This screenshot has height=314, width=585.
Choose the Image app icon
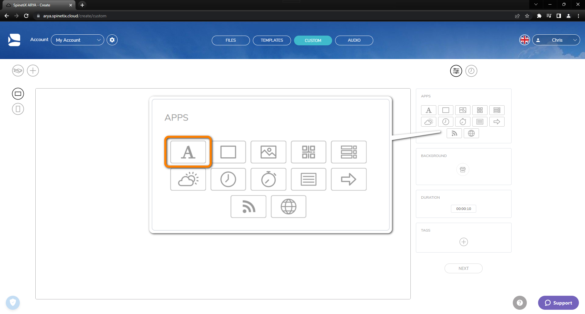[463, 110]
